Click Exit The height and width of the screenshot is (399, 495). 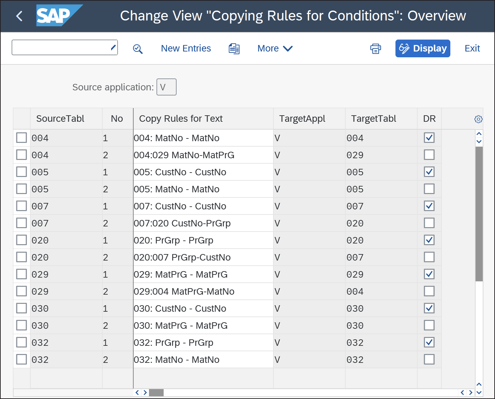472,48
